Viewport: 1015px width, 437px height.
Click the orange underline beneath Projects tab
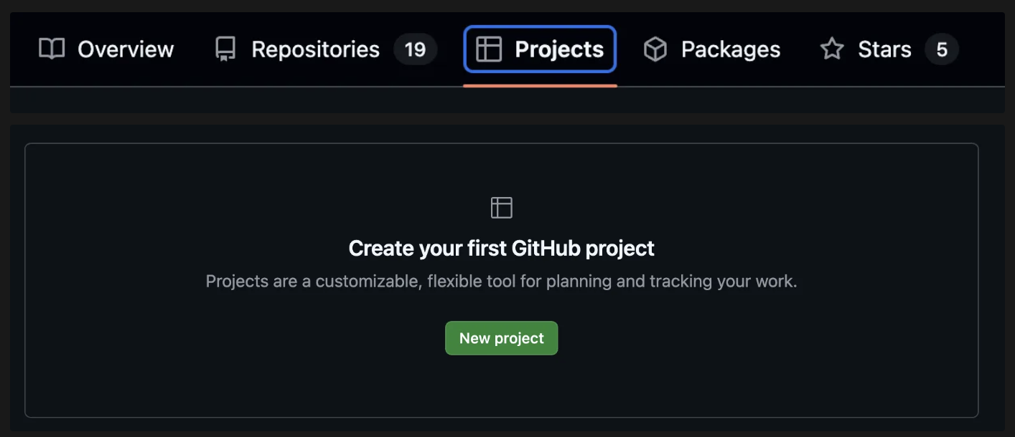540,84
